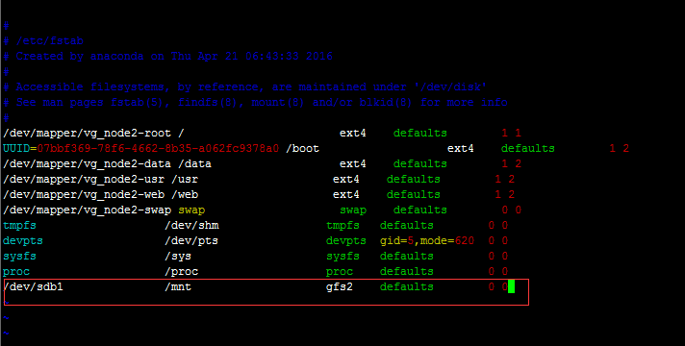
Task: Click gid=5,mode=620 options on devpts line
Action: [427, 240]
